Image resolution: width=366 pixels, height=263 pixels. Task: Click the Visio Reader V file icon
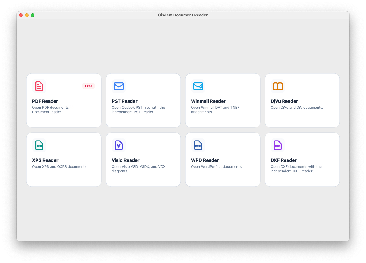(x=119, y=145)
